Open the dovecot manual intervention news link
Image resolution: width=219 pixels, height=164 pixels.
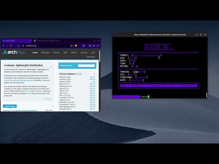pyautogui.click(x=20, y=110)
